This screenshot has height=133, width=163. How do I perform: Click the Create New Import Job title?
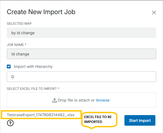pos(41,12)
